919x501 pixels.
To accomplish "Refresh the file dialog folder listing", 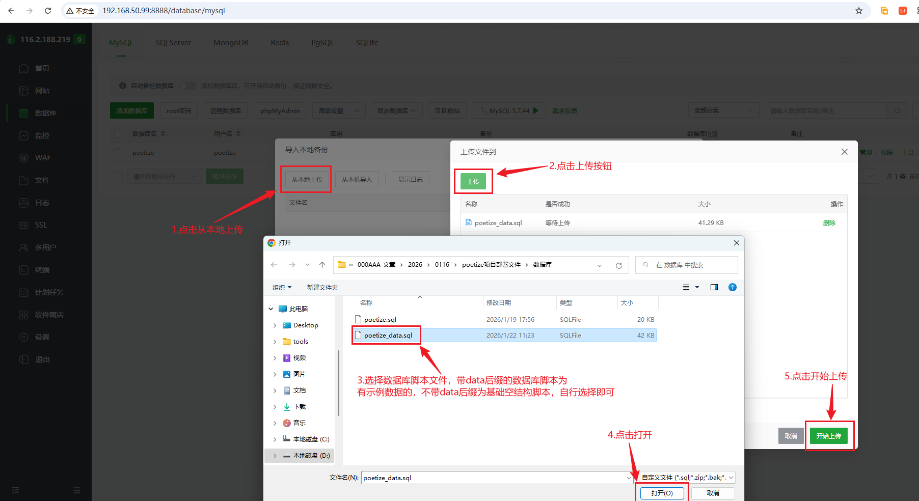I will pos(619,265).
